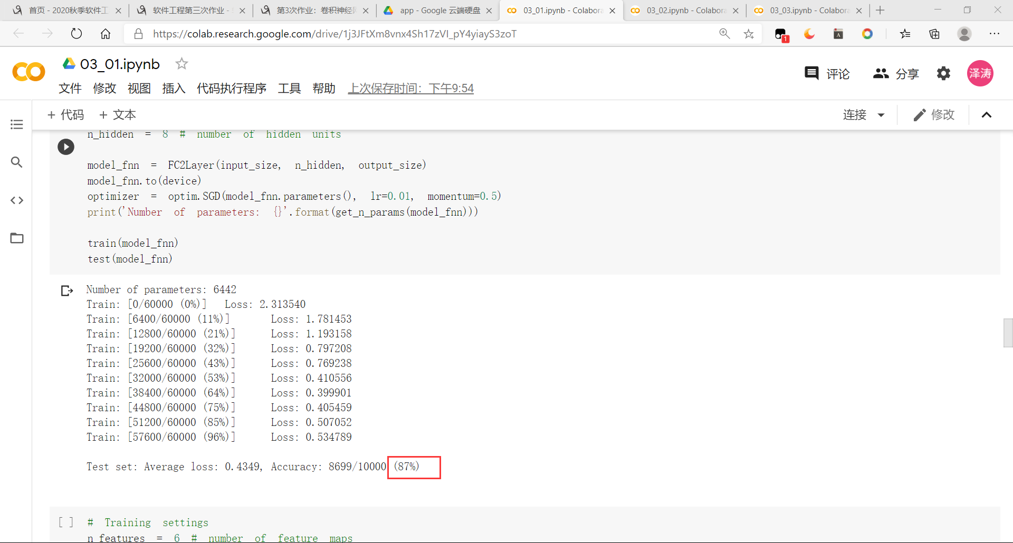This screenshot has height=543, width=1013.
Task: Open the find and replace panel
Action: tap(17, 162)
